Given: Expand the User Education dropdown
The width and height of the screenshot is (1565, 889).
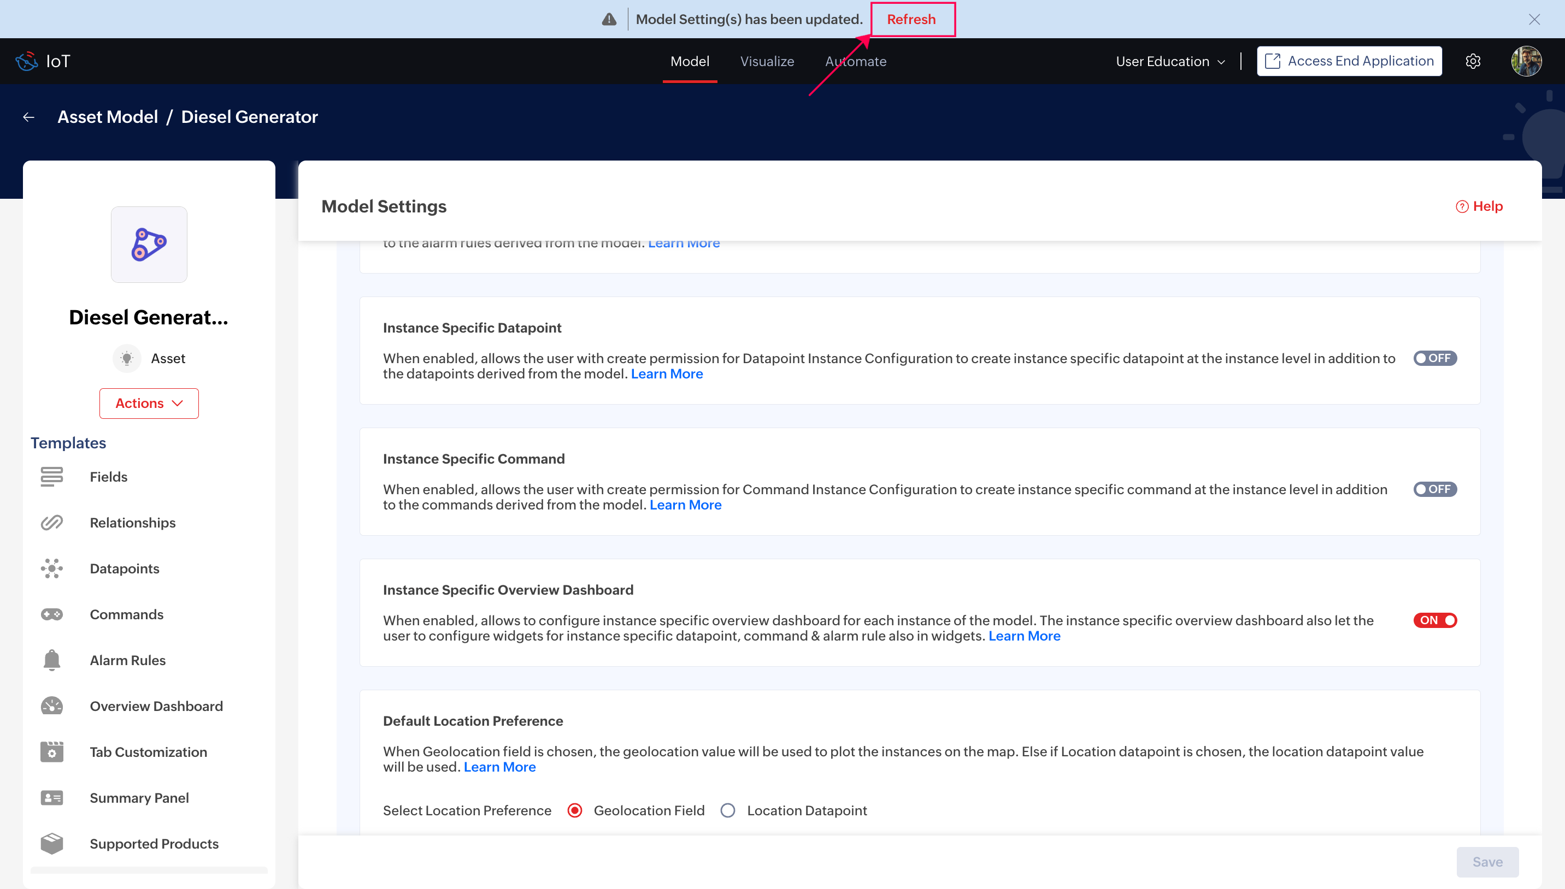Looking at the screenshot, I should [1170, 61].
